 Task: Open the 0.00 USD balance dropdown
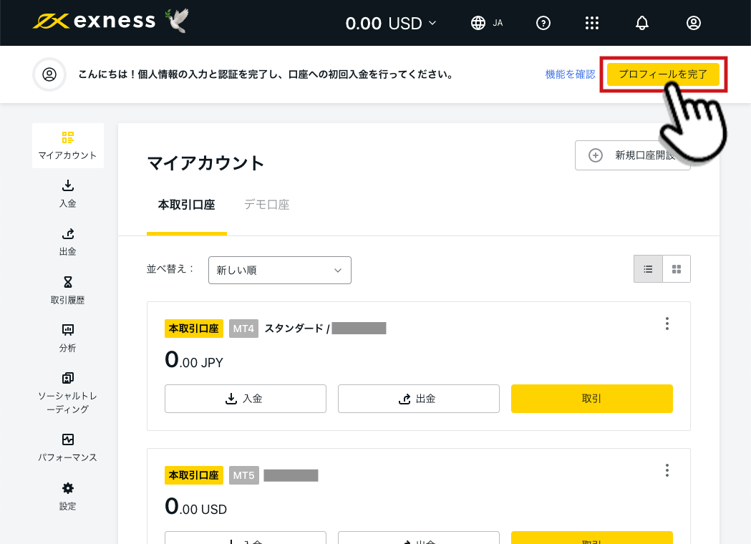pos(391,23)
